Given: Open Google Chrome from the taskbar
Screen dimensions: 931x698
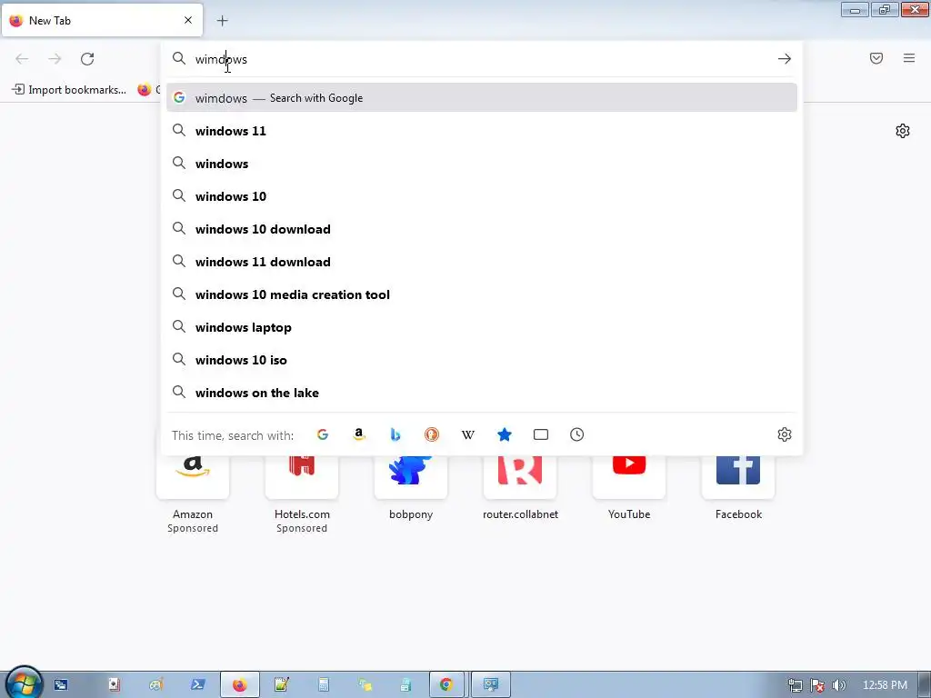Looking at the screenshot, I should 446,685.
